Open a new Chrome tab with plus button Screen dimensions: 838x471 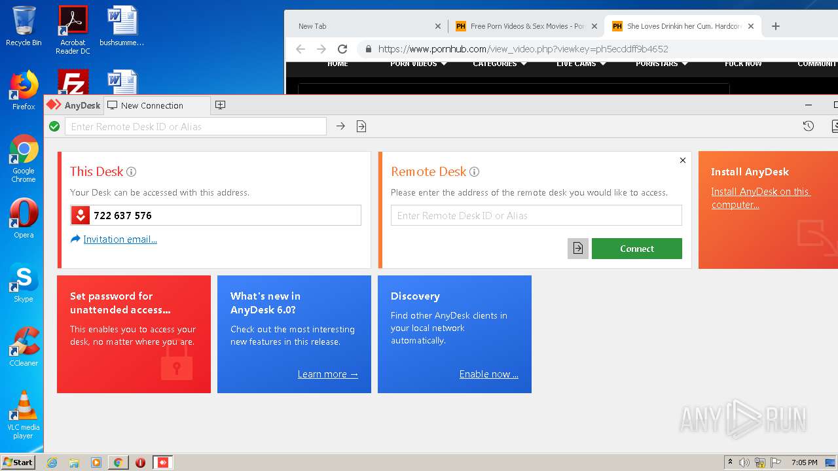(x=776, y=26)
